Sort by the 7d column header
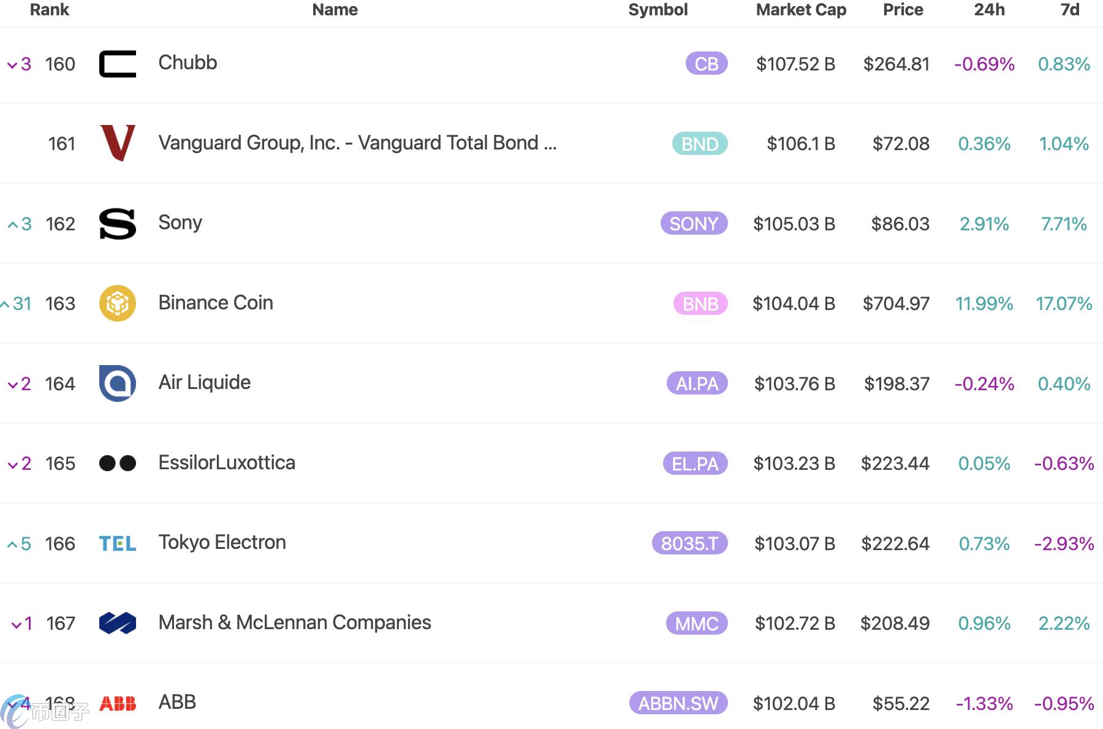 1070,10
